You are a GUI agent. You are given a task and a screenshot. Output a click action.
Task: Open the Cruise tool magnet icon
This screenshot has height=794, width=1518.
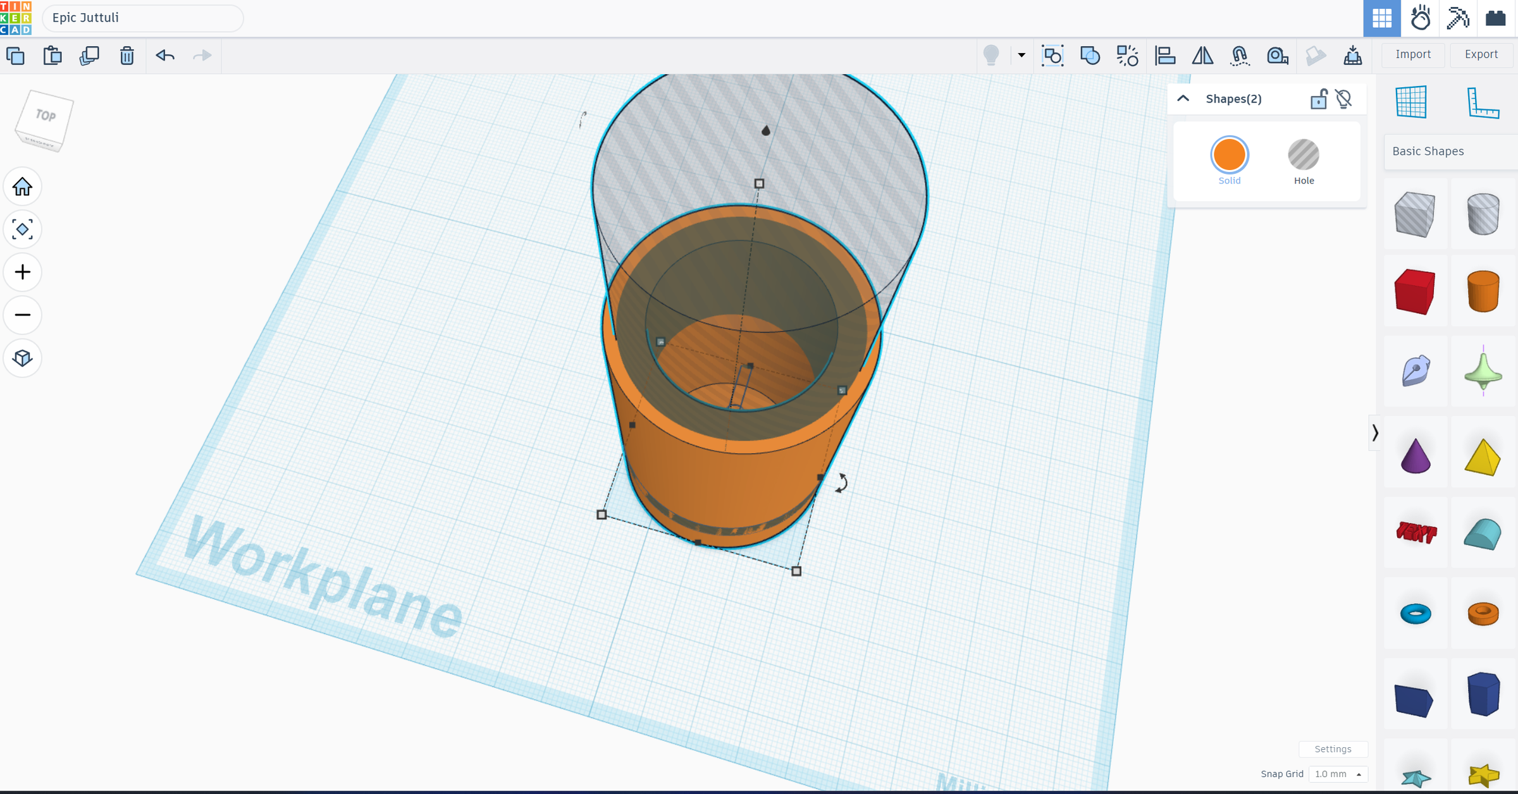tap(1240, 56)
